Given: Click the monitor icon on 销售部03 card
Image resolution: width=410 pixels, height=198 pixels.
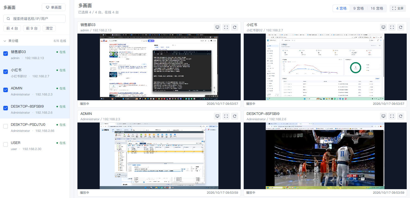Looking at the screenshot, I should pos(217,27).
